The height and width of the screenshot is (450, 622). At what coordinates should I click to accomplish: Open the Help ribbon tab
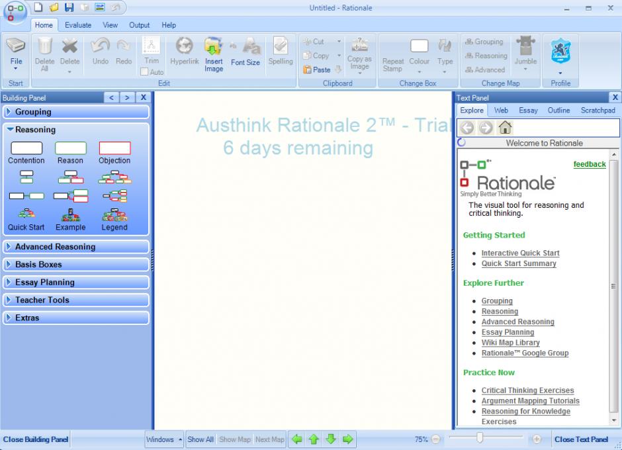169,25
